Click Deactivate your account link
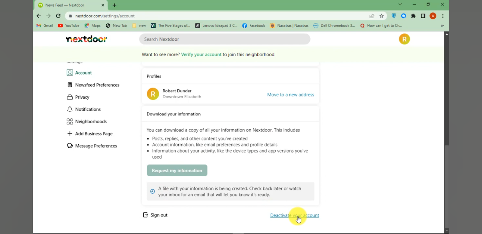The image size is (482, 234). pyautogui.click(x=295, y=215)
